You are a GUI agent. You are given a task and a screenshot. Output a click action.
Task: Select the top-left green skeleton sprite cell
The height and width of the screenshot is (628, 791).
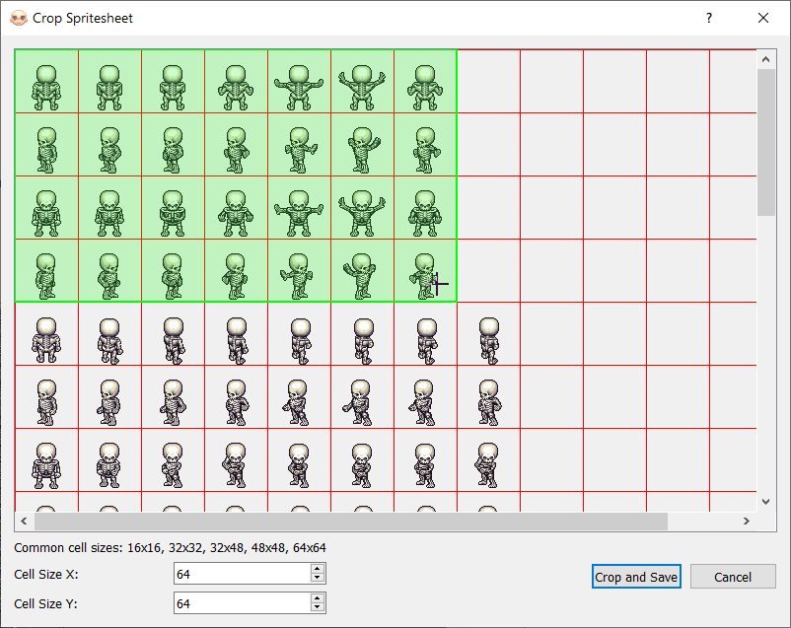[x=46, y=82]
